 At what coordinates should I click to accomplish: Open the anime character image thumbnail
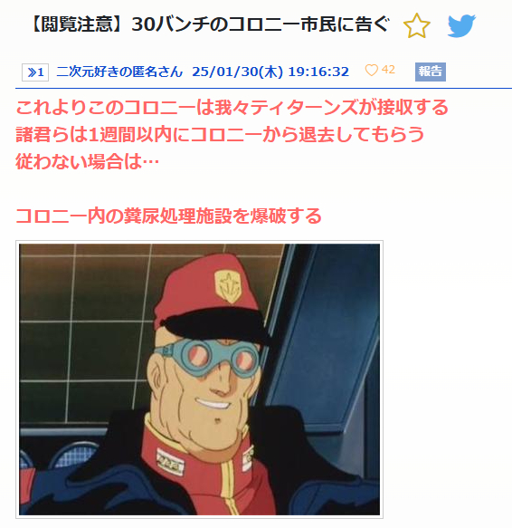pos(200,379)
